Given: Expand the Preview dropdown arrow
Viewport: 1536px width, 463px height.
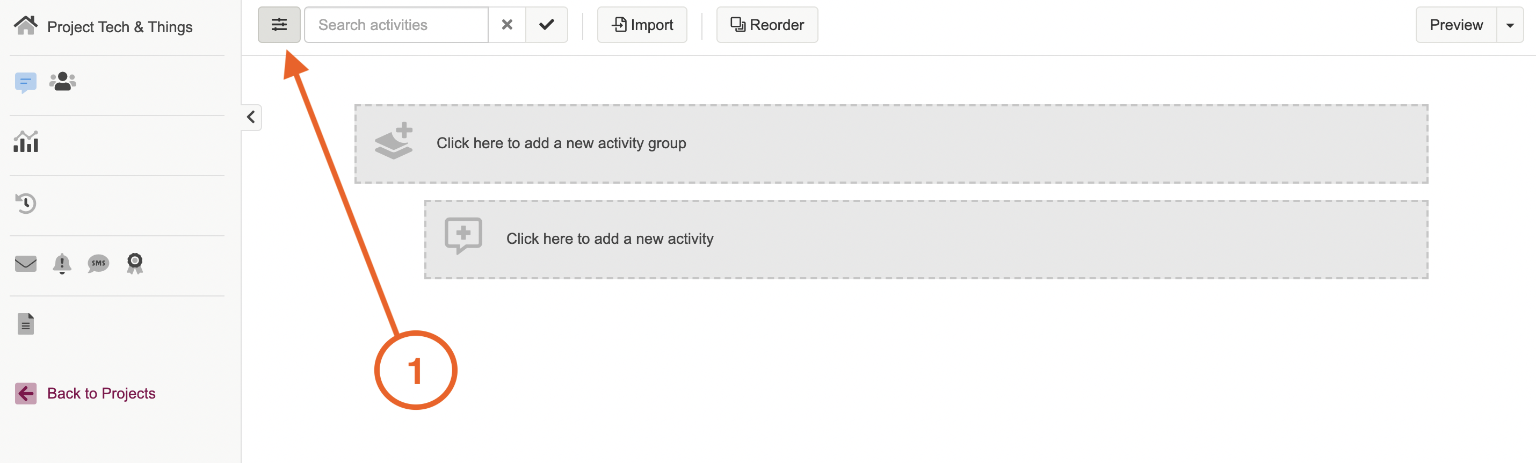Looking at the screenshot, I should coord(1510,25).
